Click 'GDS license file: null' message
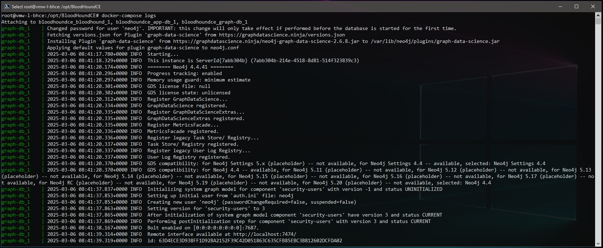The width and height of the screenshot is (603, 248). click(179, 86)
